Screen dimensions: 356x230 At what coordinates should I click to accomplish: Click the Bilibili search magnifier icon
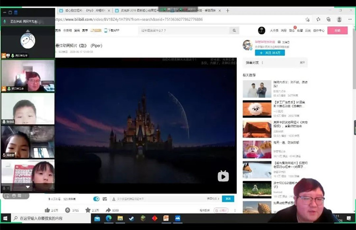(x=234, y=30)
